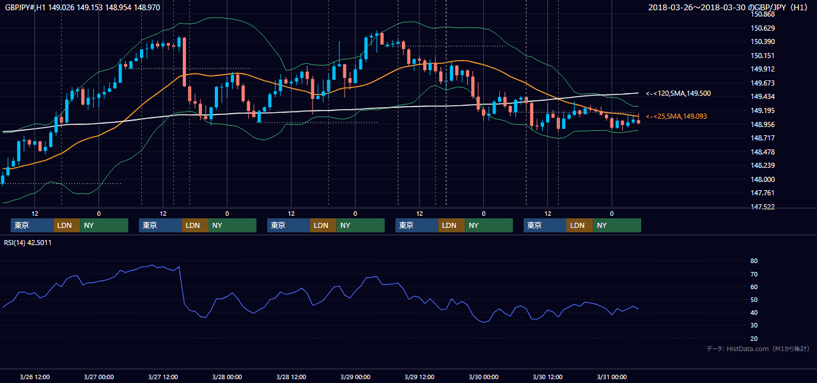817x383 pixels.
Task: Click price axis value 149.434
Action: click(x=763, y=97)
